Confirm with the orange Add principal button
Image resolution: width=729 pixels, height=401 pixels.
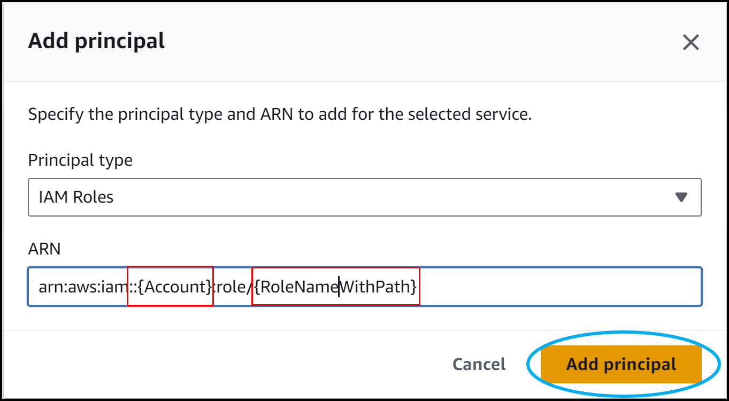(621, 365)
